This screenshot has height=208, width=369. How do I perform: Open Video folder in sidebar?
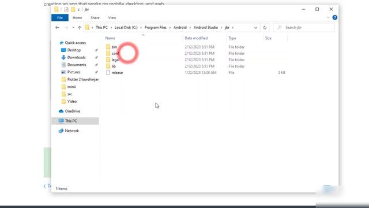pyautogui.click(x=71, y=101)
